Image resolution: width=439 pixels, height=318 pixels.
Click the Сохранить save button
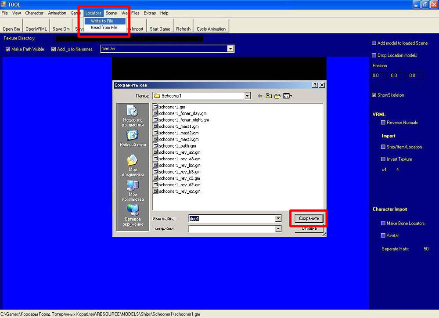pos(309,218)
